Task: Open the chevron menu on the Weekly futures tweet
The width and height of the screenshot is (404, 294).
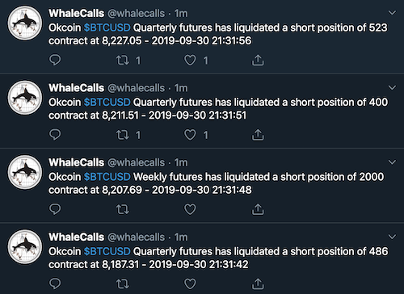Action: point(392,162)
